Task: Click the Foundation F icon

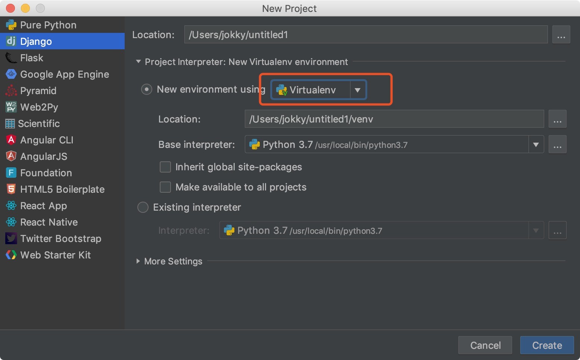Action: (x=11, y=173)
